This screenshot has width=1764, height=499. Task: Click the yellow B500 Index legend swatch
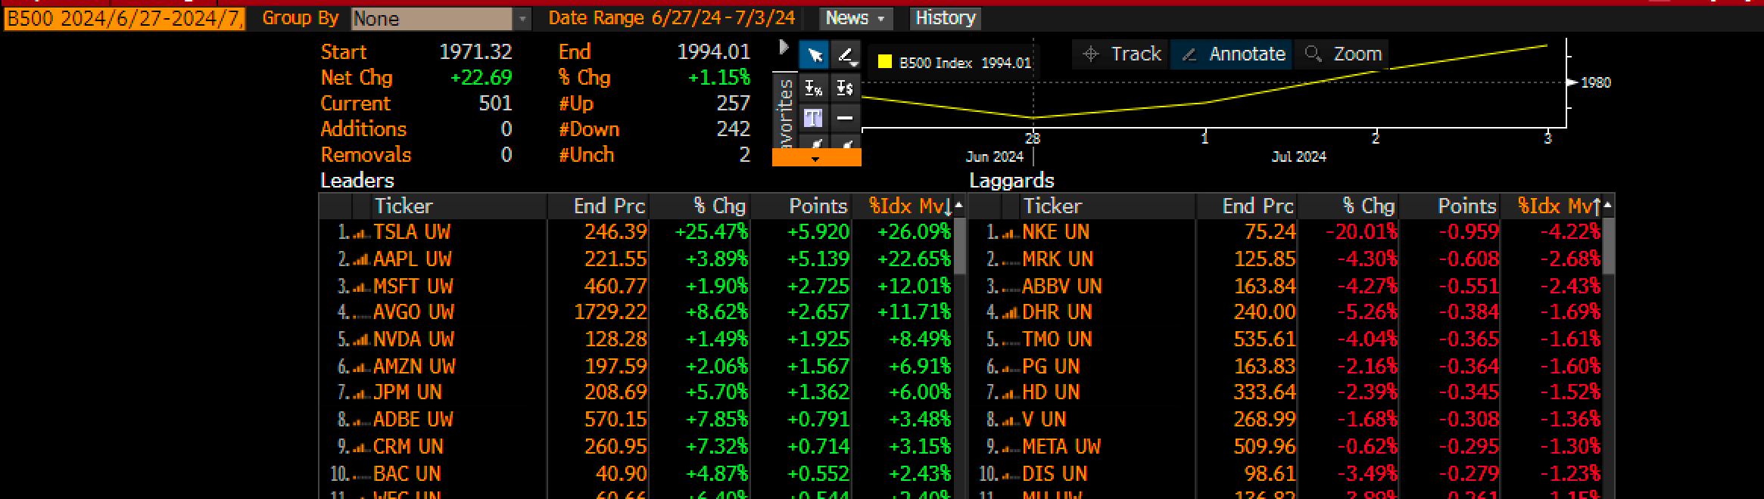click(884, 62)
